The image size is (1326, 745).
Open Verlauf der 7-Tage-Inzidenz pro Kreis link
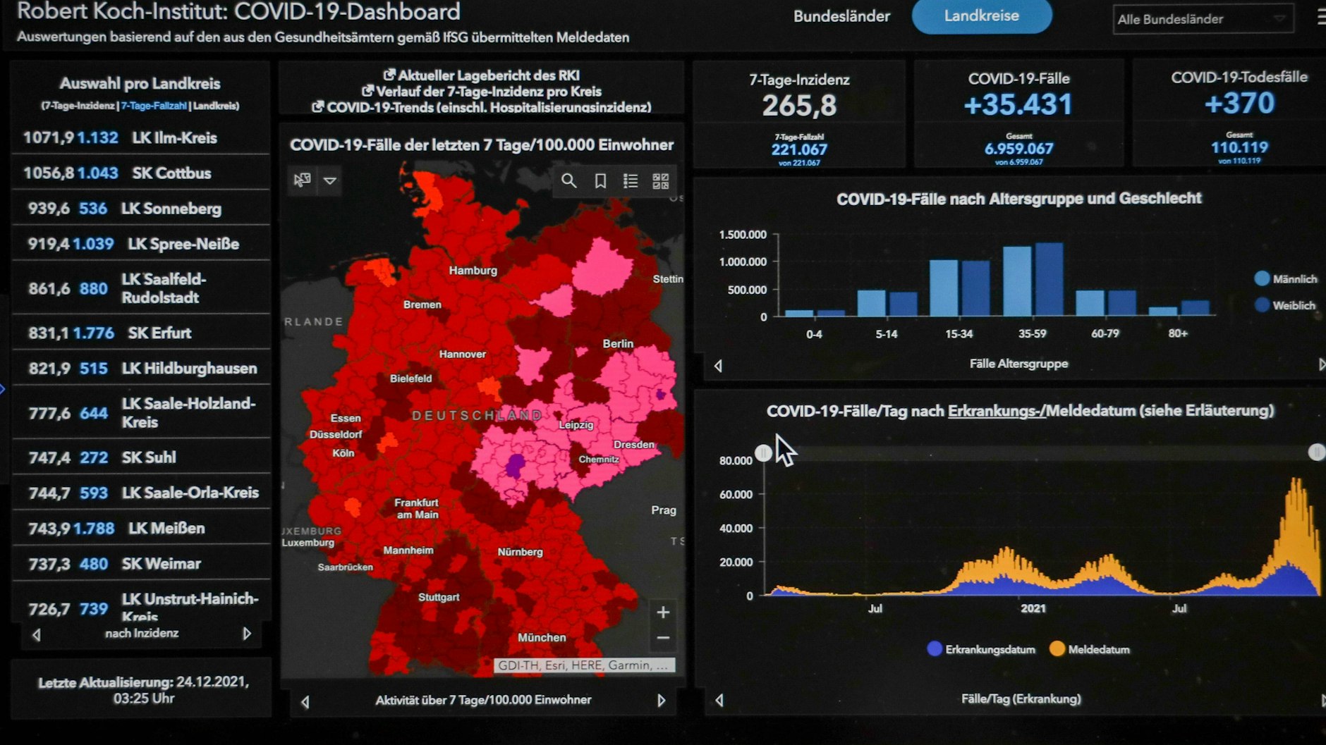click(x=488, y=92)
